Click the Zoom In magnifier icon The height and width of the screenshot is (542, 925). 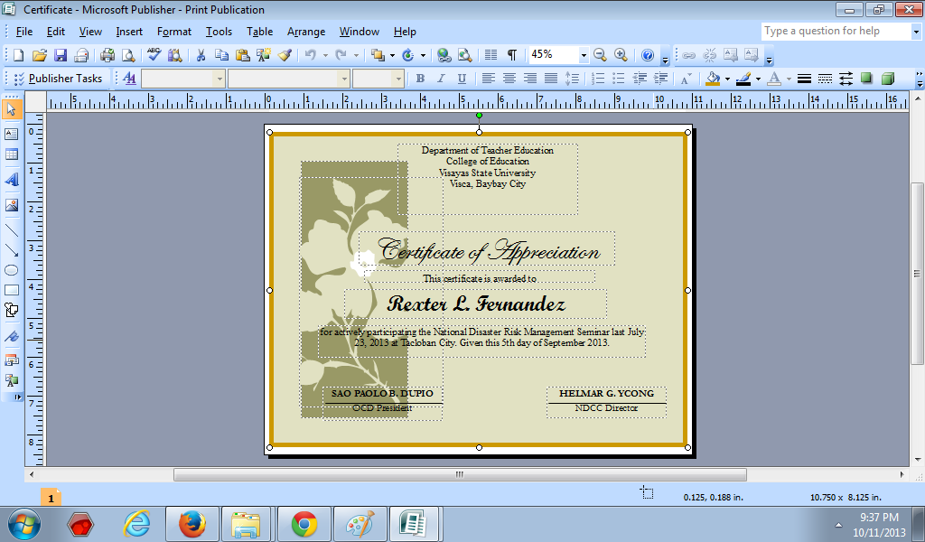(620, 54)
